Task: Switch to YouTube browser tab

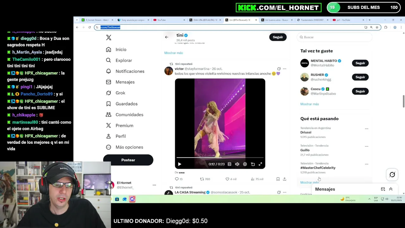Action: [x=168, y=20]
